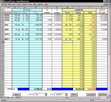Select the DATES header cell

[x=102, y=10]
